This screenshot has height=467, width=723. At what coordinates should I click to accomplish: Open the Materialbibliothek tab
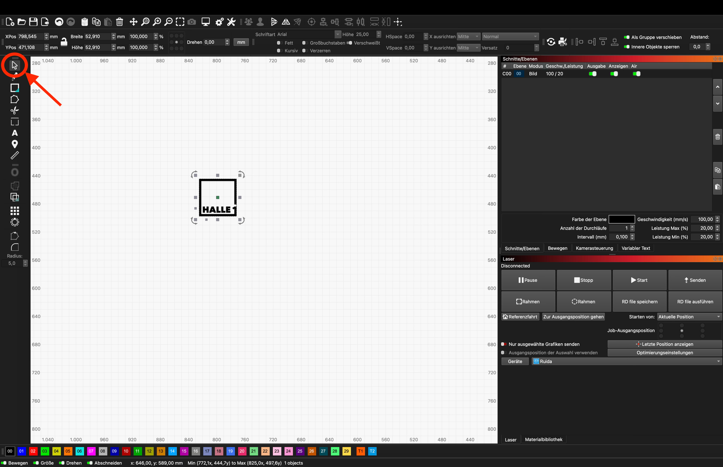[543, 440]
